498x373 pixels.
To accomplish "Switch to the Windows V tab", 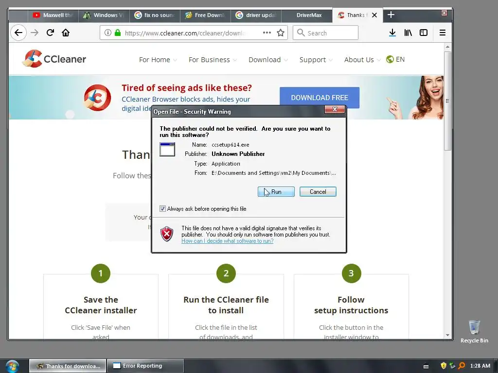I will tap(104, 15).
